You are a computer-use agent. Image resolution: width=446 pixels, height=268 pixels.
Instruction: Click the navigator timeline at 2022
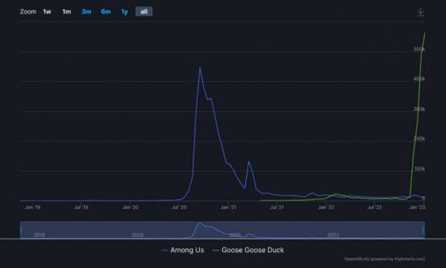[x=333, y=235]
